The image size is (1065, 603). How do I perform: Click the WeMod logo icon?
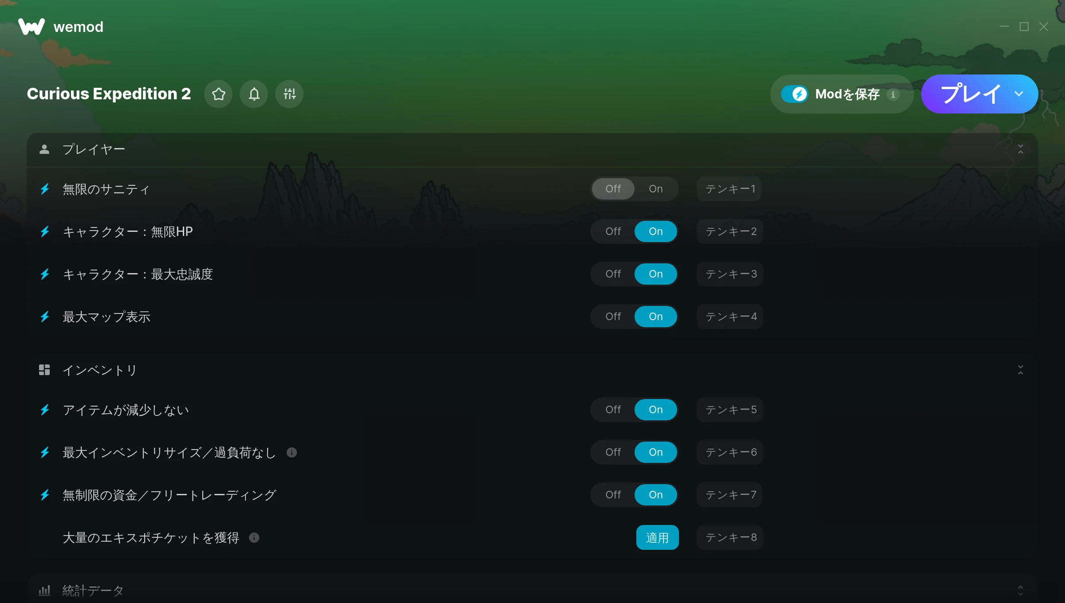(32, 27)
